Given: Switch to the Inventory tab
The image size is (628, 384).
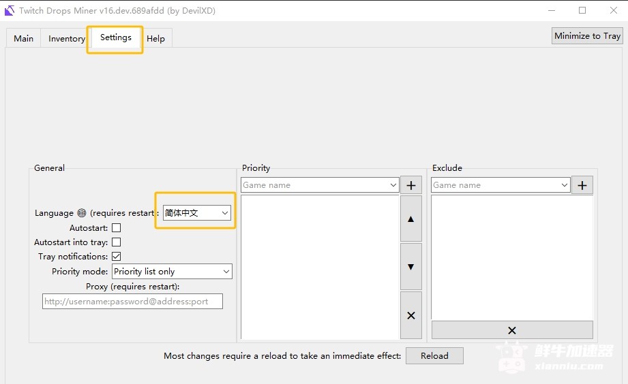Looking at the screenshot, I should (x=67, y=38).
